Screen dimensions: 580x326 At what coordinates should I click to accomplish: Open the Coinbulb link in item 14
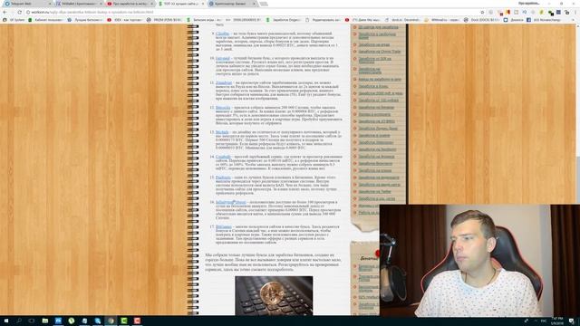pyautogui.click(x=223, y=157)
